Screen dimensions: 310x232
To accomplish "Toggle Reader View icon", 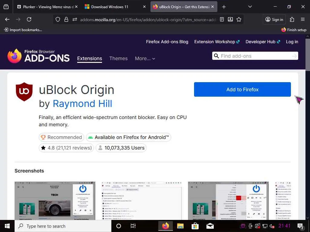I will [x=222, y=19].
